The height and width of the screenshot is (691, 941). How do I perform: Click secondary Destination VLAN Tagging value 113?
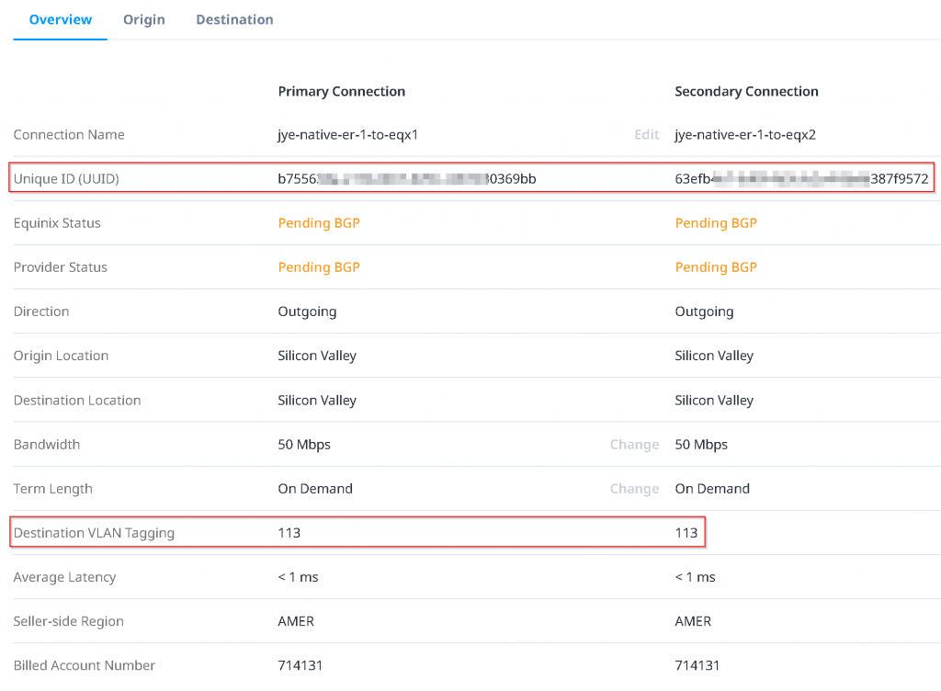pyautogui.click(x=686, y=533)
